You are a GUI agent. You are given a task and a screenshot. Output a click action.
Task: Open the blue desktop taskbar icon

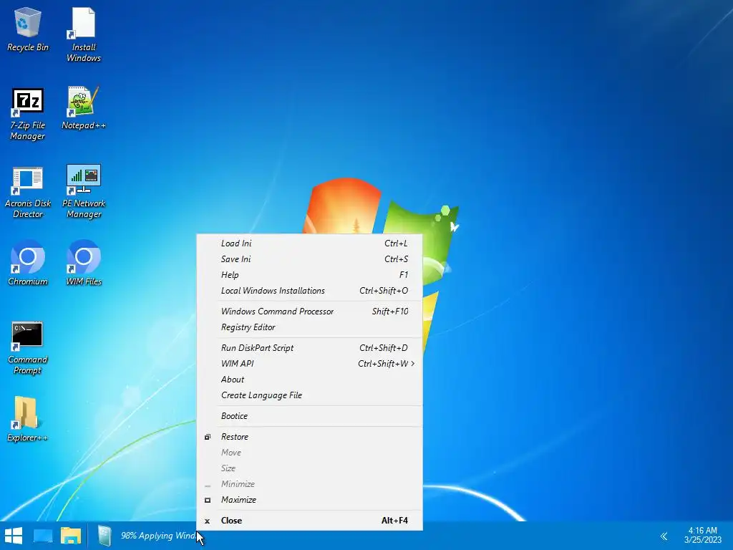[43, 536]
